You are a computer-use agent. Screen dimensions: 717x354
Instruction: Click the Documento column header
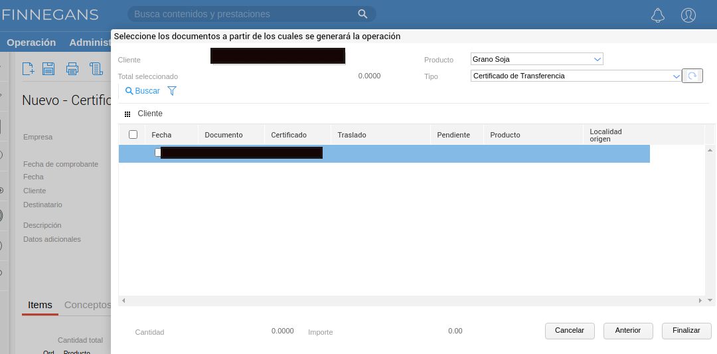[232, 135]
